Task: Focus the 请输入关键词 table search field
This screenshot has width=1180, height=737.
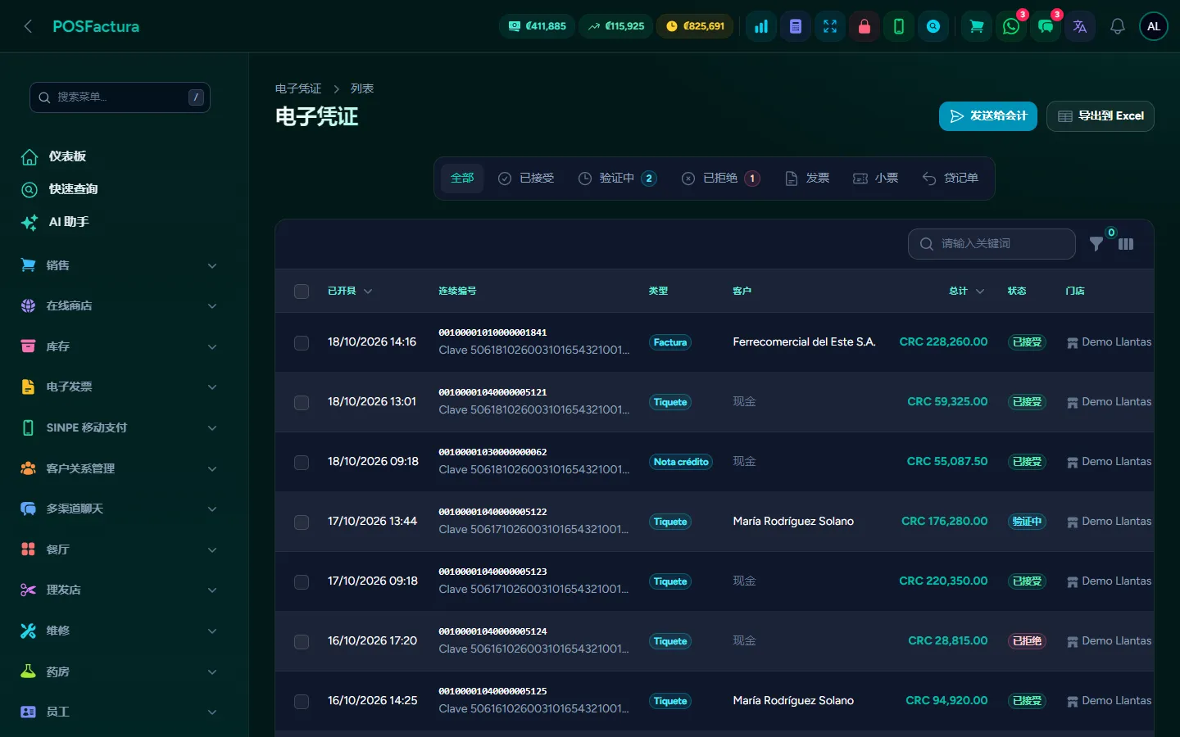Action: tap(992, 244)
